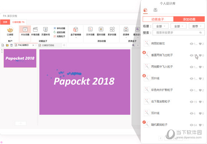Expand the dropdown arrow under 盒子编辑器
This screenshot has width=207, height=144.
pos(76,37)
